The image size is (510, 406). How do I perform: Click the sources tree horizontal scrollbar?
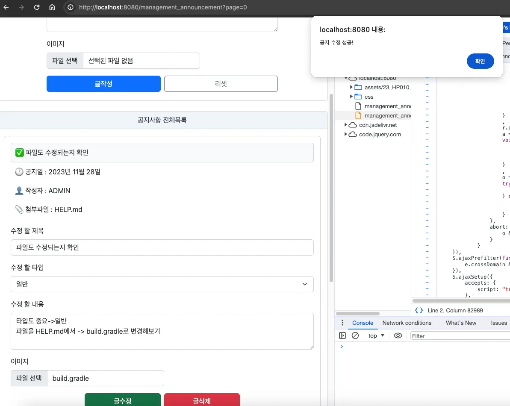tap(358, 314)
